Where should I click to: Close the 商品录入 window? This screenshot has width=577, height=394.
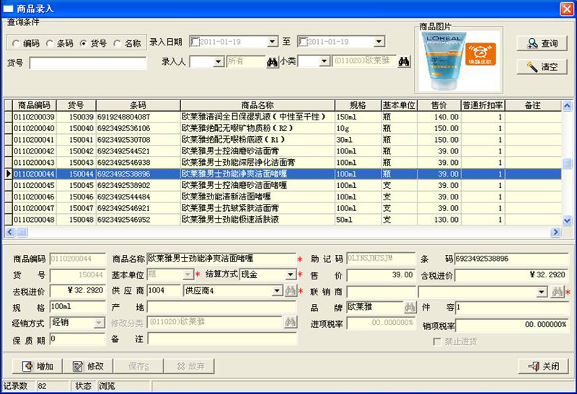(x=566, y=9)
